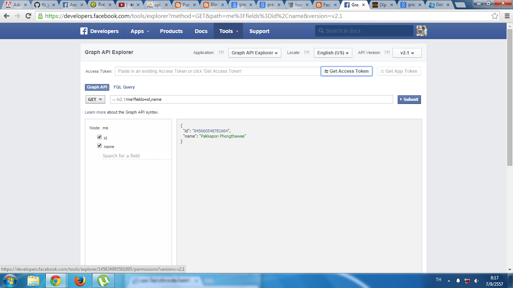Click the Access Token input field

pos(218,71)
